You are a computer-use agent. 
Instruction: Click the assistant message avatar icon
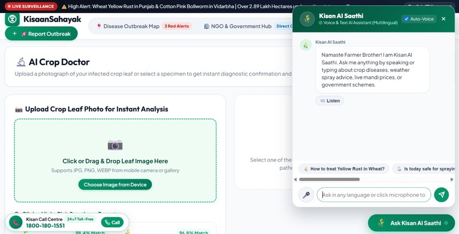[306, 45]
